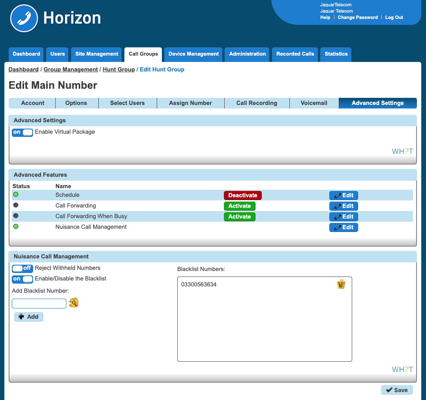Screen dimensions: 426x400
Task: Turn on Reject Withheld Numbers switch
Action: [x=23, y=268]
